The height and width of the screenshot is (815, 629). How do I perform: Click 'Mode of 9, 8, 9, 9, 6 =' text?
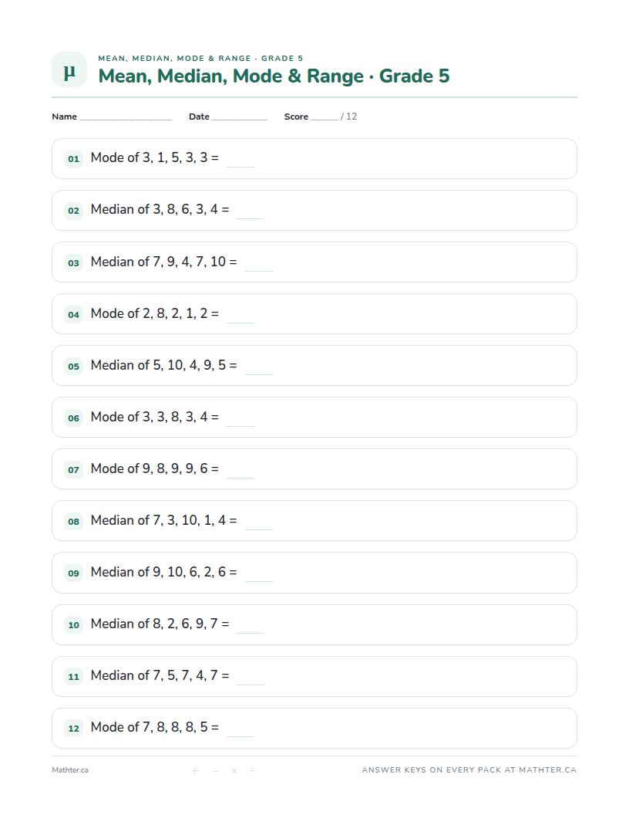(x=155, y=468)
